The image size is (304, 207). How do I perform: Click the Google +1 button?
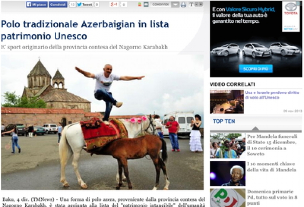(114, 4)
